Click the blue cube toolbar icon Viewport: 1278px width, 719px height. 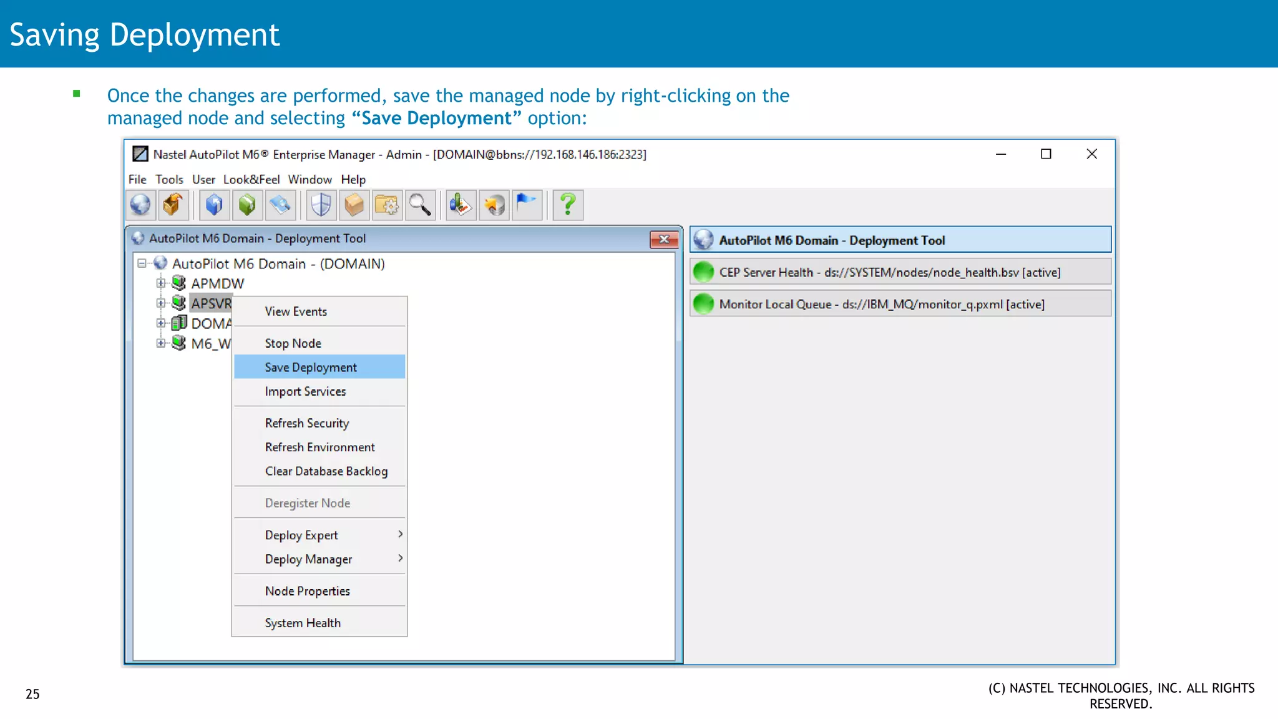point(214,205)
